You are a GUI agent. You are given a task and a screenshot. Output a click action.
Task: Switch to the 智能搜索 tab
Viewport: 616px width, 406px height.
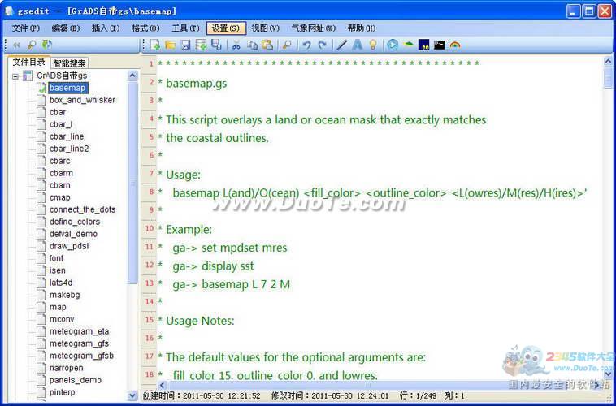click(70, 63)
